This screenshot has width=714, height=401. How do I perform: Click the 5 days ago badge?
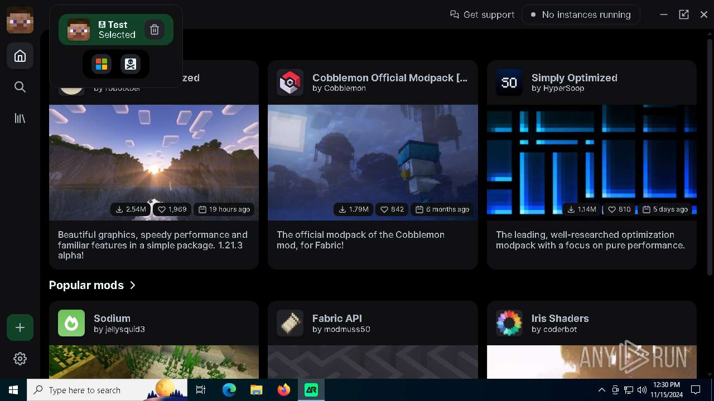click(665, 209)
